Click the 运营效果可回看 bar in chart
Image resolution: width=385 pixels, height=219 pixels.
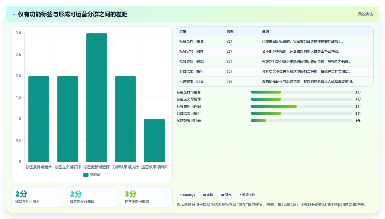click(154, 140)
